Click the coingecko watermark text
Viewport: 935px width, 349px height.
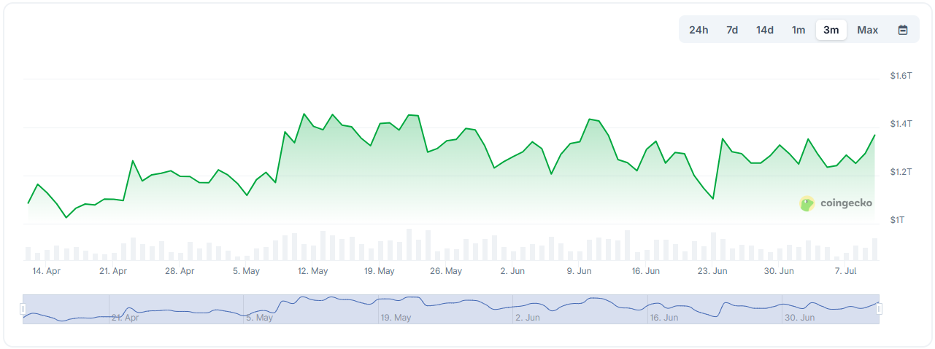(846, 204)
